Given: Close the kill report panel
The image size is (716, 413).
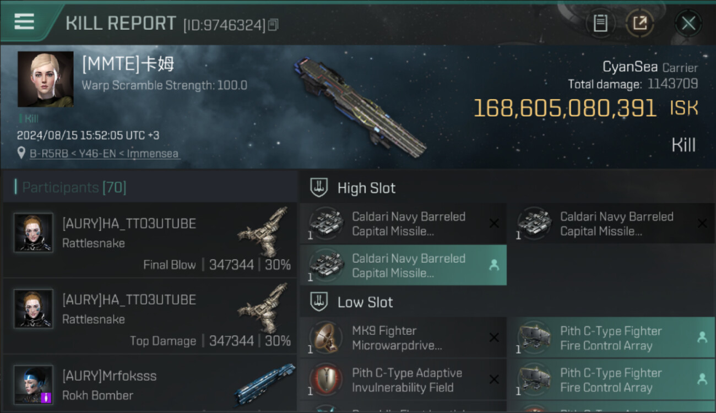Looking at the screenshot, I should click(x=688, y=23).
